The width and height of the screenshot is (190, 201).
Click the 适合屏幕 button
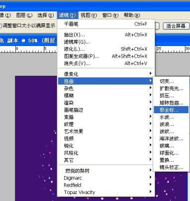tap(176, 26)
